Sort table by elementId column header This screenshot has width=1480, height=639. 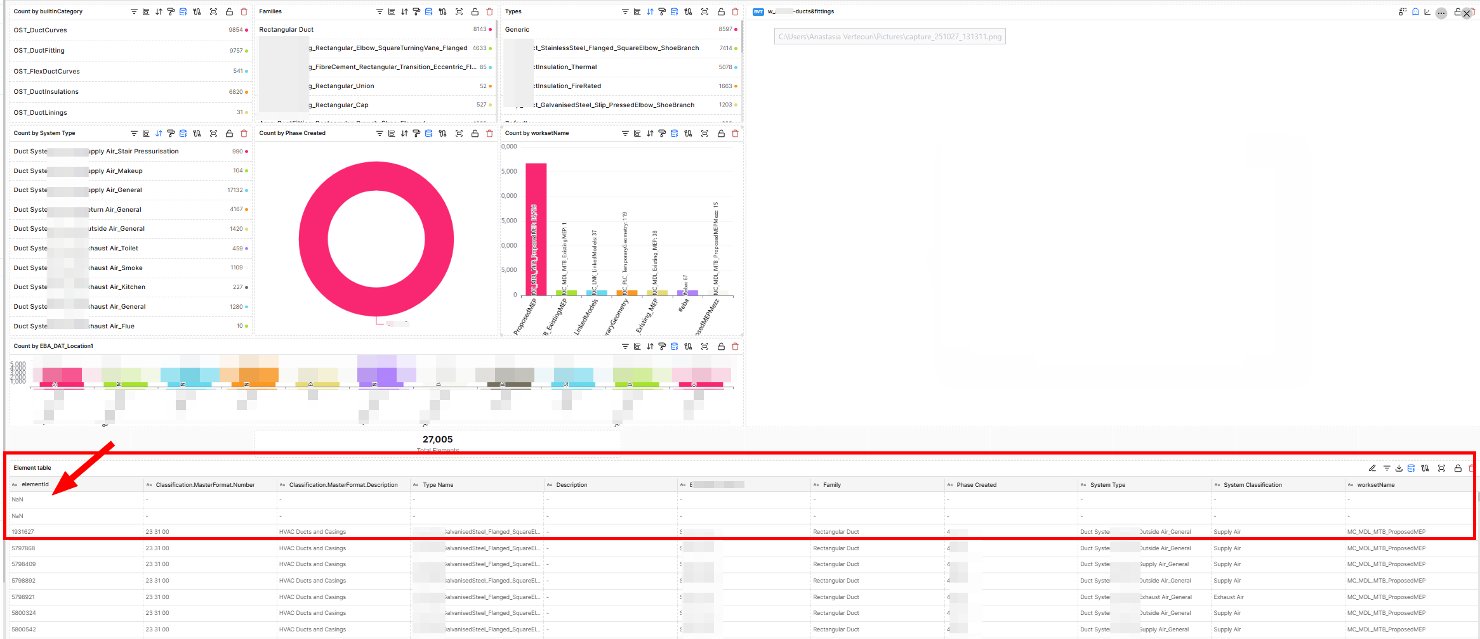point(35,484)
